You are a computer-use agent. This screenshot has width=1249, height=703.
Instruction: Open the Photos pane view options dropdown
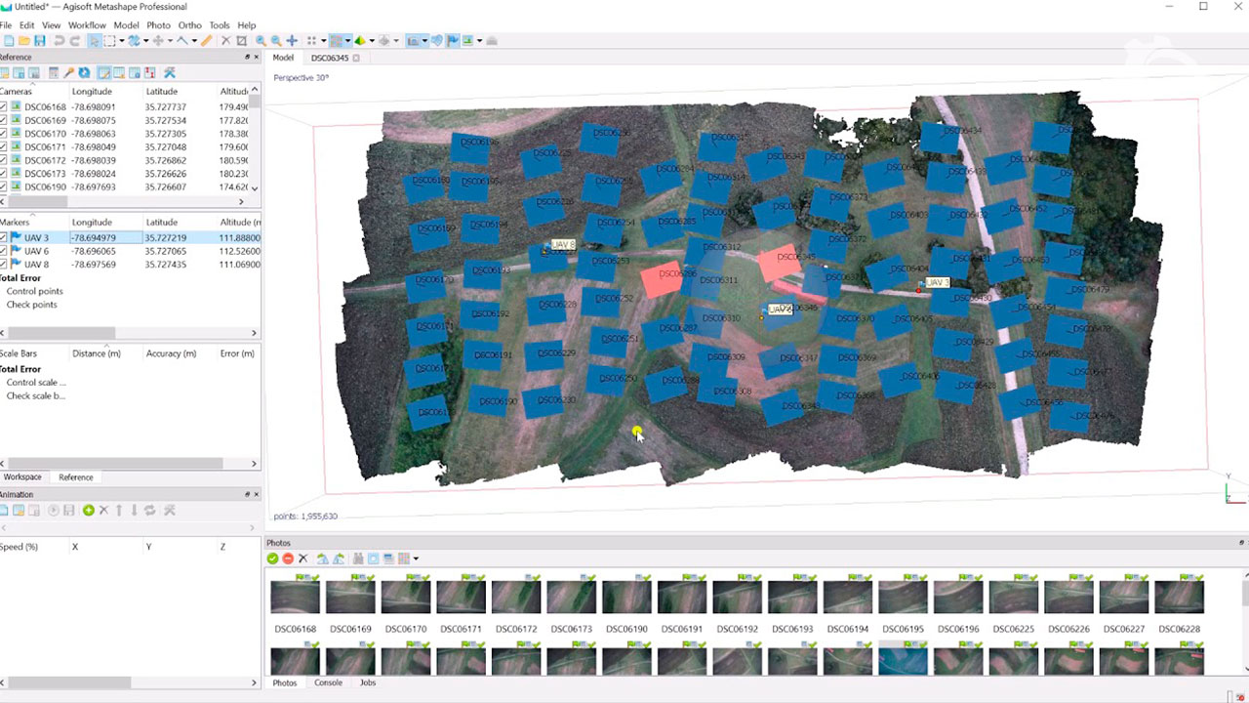coord(416,558)
